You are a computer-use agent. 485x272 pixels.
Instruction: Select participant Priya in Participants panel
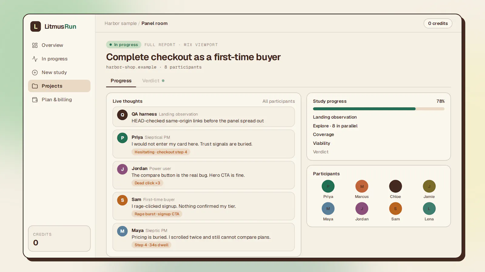click(x=328, y=189)
